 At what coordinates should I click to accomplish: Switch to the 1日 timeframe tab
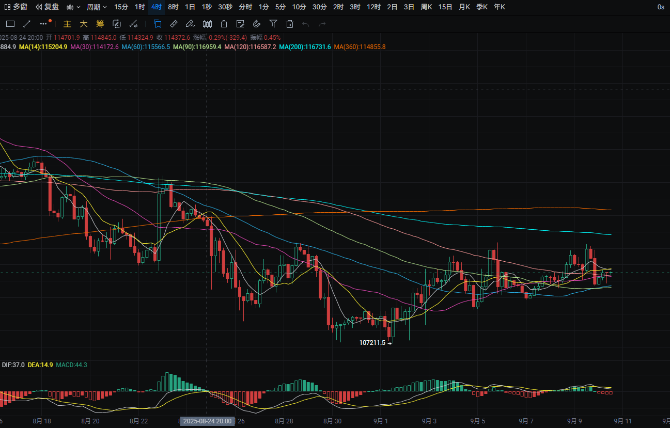[x=190, y=7]
